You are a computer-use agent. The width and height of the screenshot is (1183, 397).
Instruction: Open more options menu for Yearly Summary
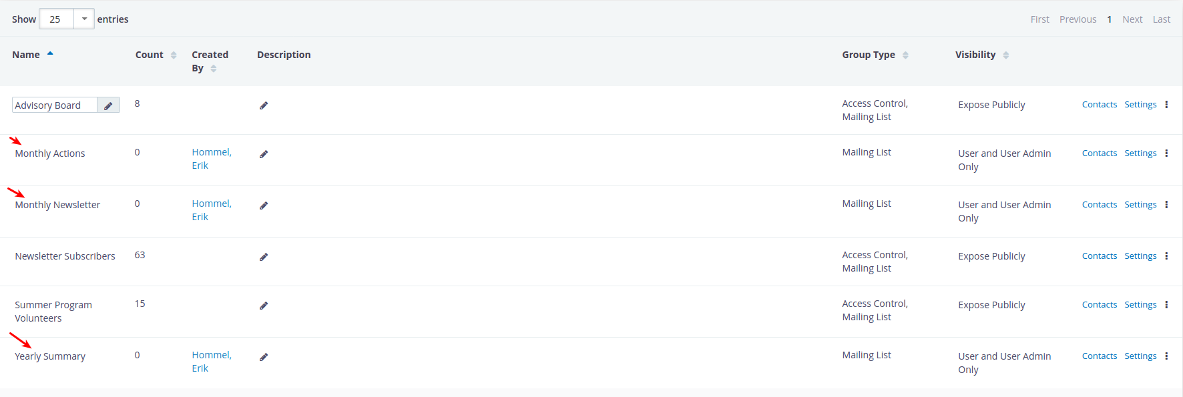click(1166, 356)
